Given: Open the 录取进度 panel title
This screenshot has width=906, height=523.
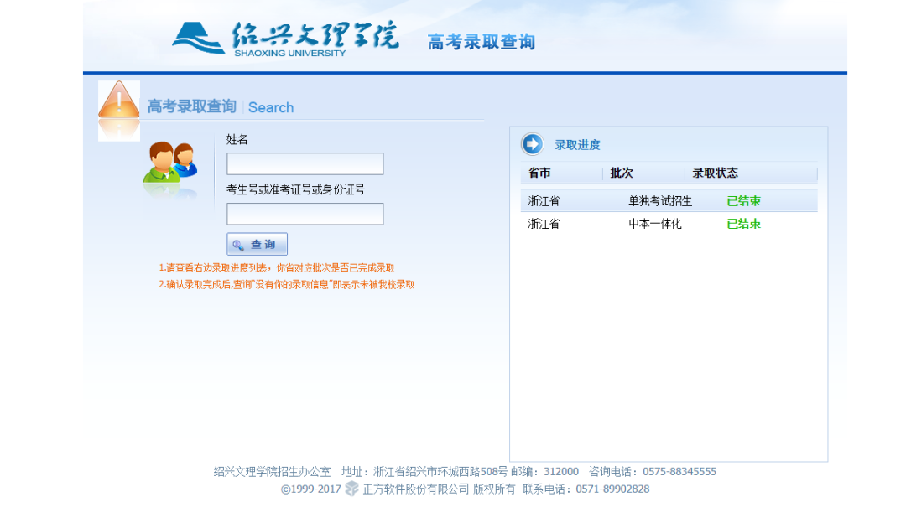Looking at the screenshot, I should click(x=577, y=144).
